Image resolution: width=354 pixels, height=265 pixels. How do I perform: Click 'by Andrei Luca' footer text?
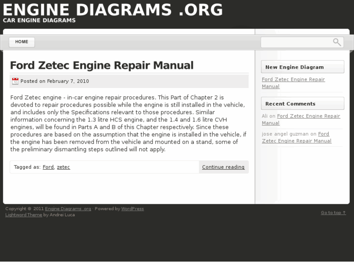59,215
